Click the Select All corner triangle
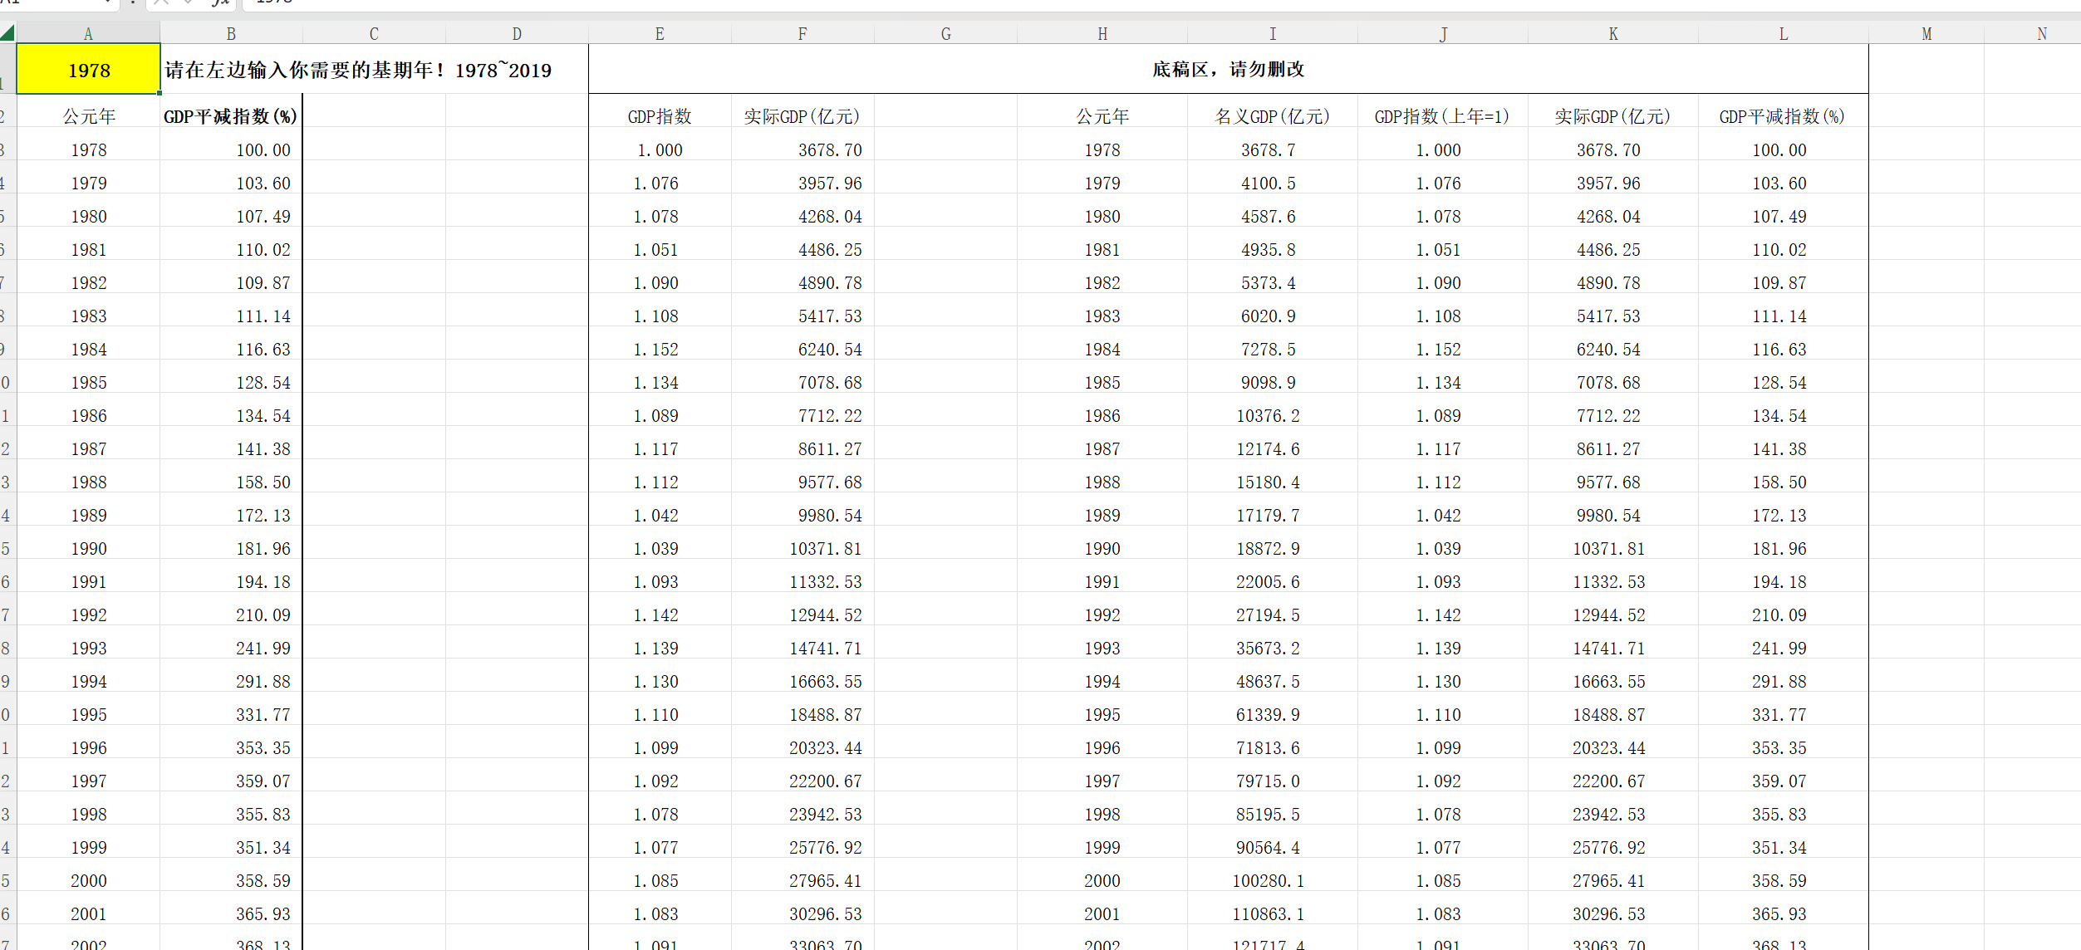 click(x=7, y=33)
